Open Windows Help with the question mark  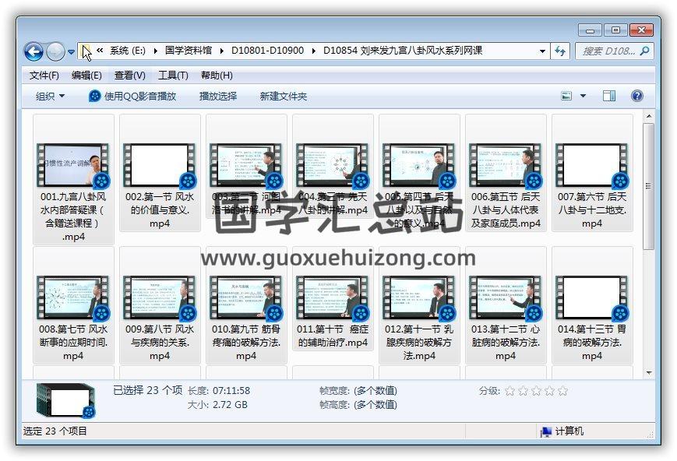(636, 96)
